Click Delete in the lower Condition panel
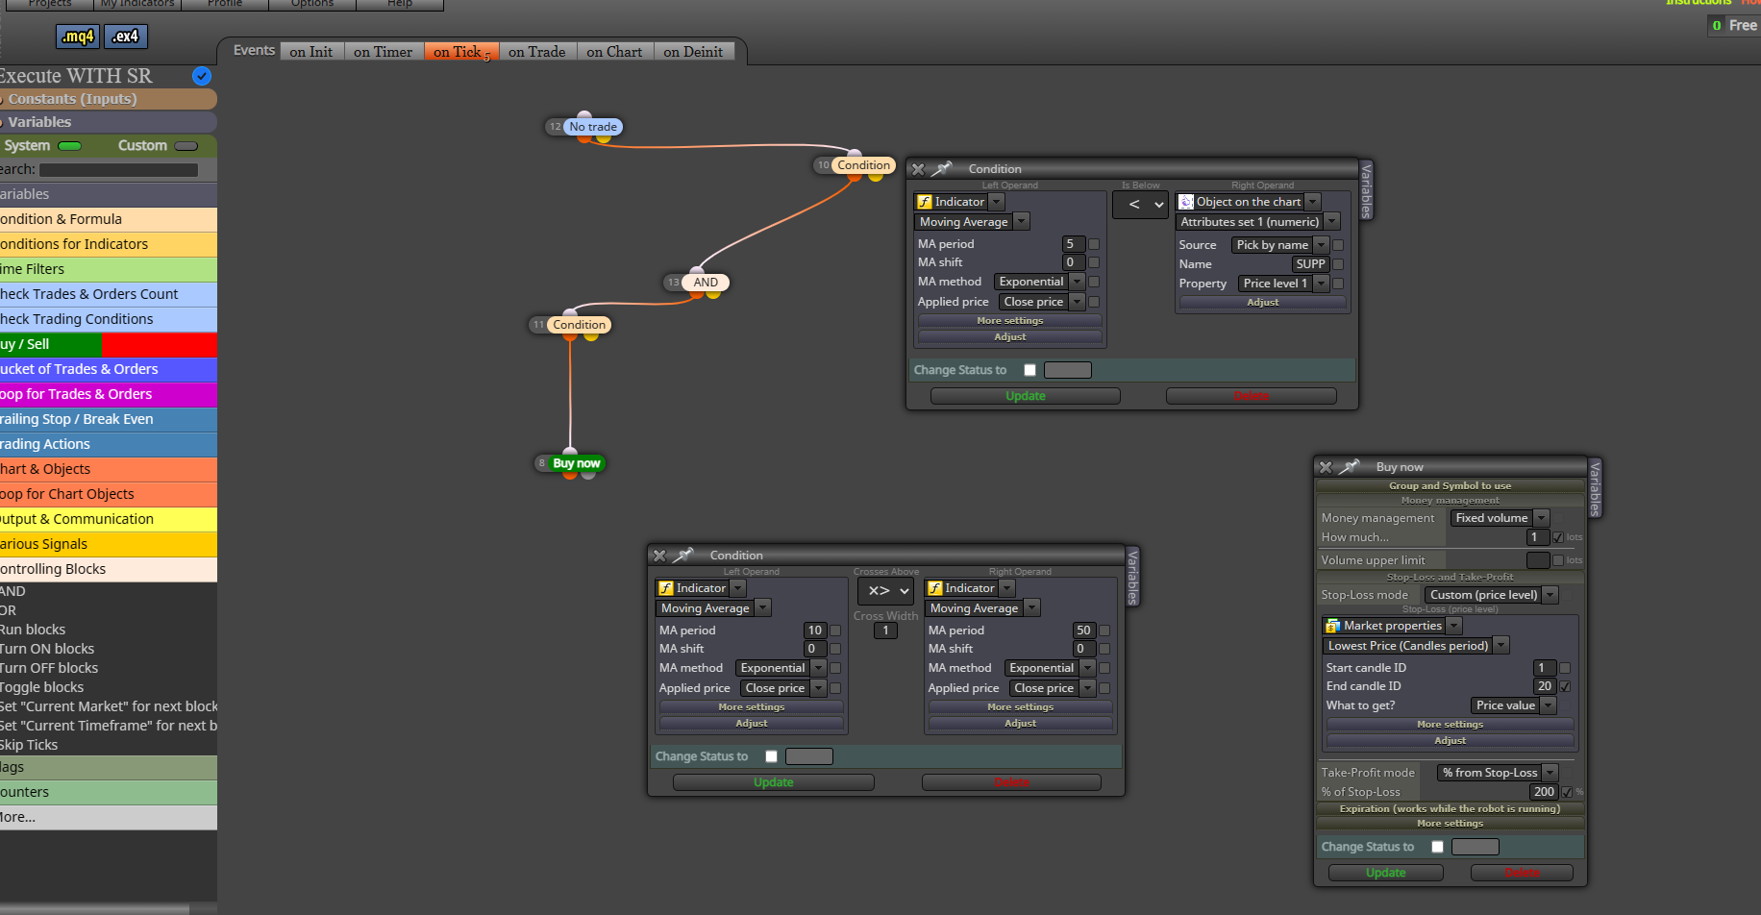This screenshot has width=1761, height=915. [1011, 782]
